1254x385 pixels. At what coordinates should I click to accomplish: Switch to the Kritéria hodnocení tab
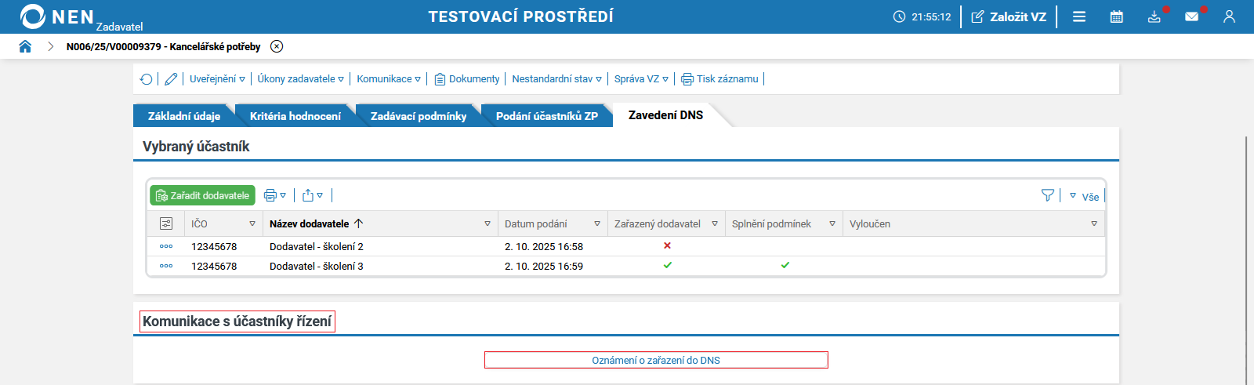295,116
